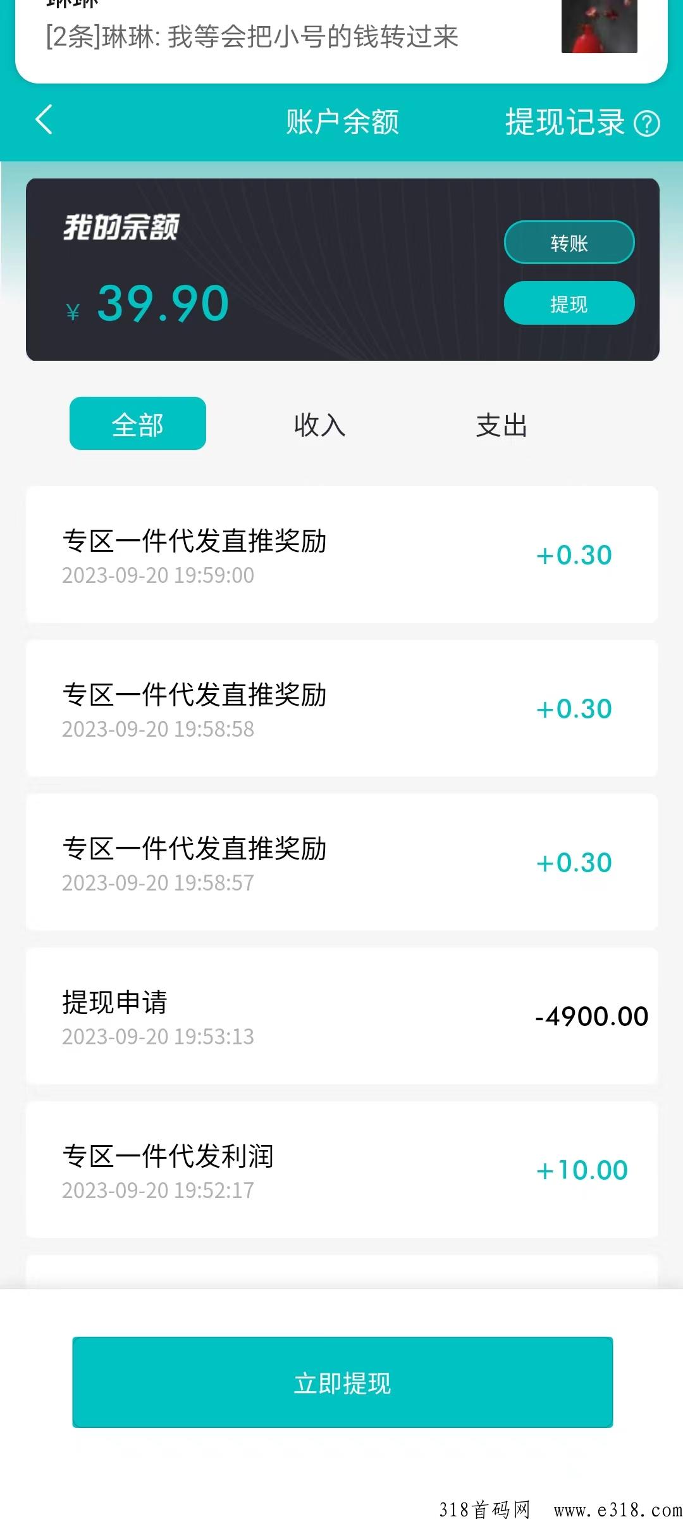Tap the -4900.00 withdrawal amount
The height and width of the screenshot is (1519, 683).
591,1016
